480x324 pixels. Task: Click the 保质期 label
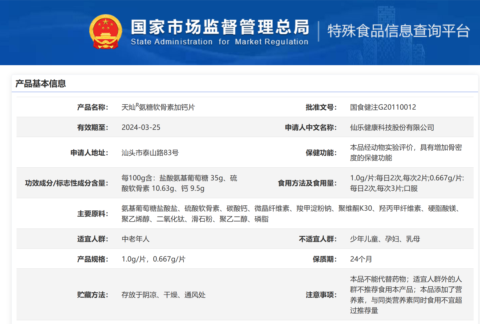point(325,259)
